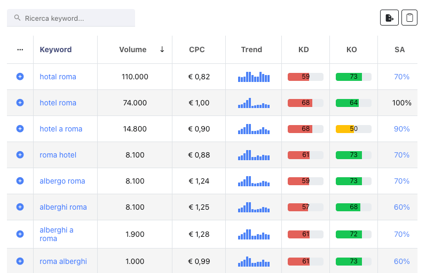The height and width of the screenshot is (273, 426).
Task: Click the 70% SA link for roma hotel
Action: coord(401,155)
